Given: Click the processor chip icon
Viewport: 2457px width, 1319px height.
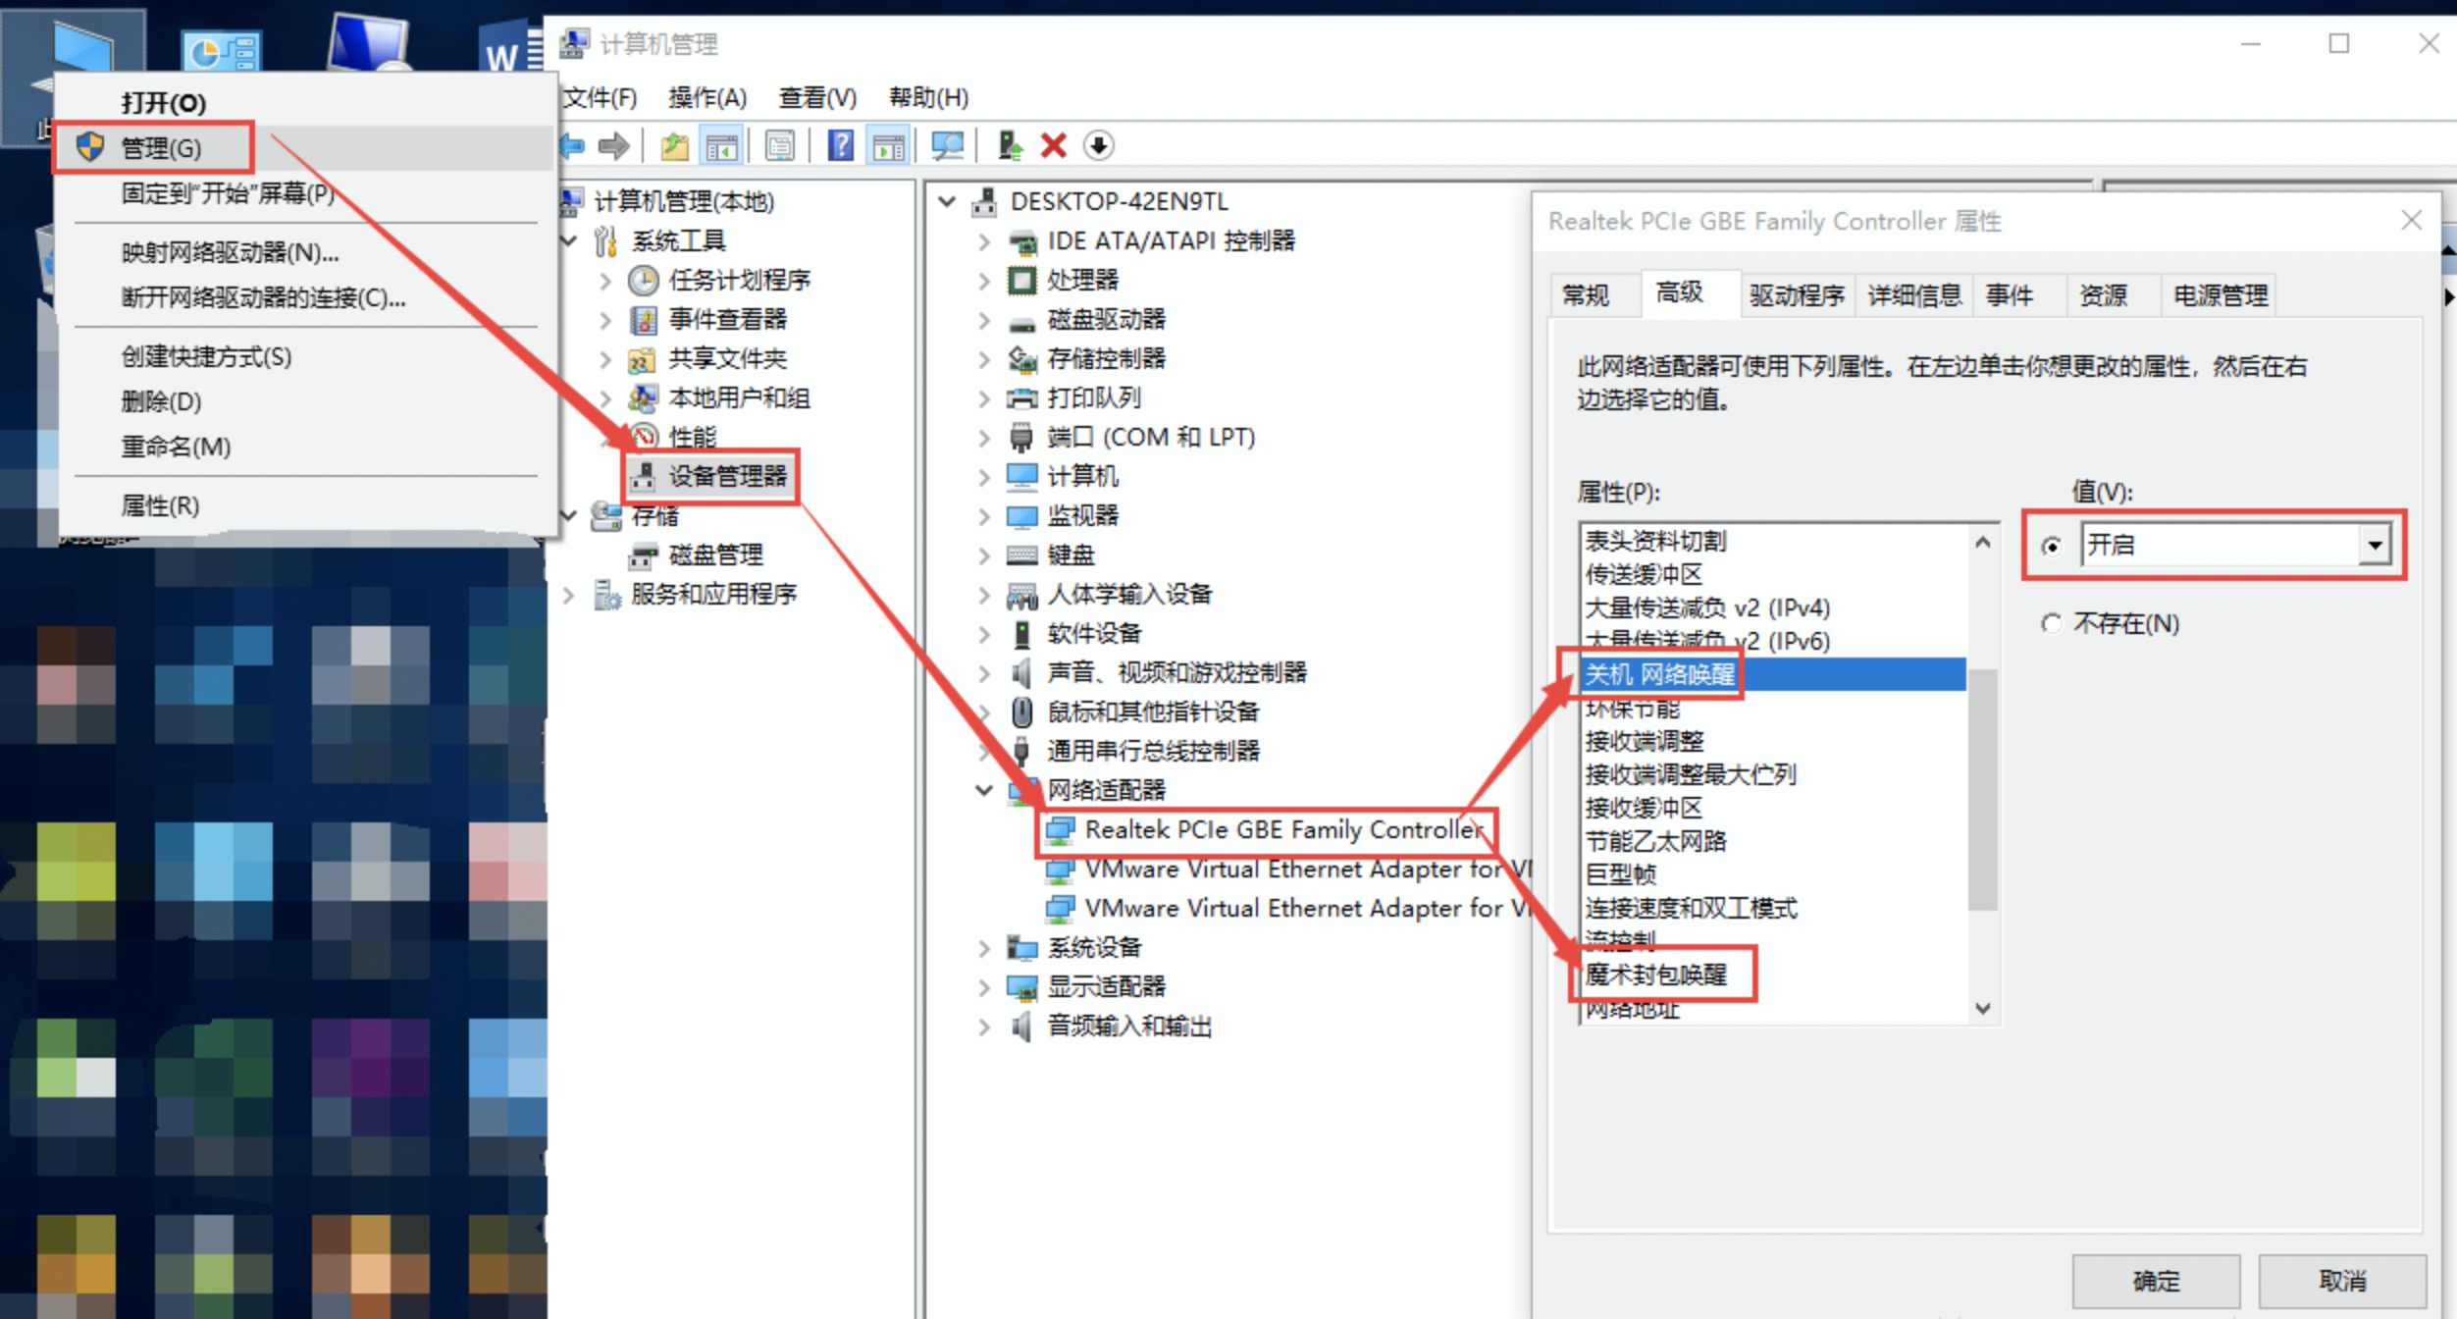Looking at the screenshot, I should click(x=1021, y=281).
